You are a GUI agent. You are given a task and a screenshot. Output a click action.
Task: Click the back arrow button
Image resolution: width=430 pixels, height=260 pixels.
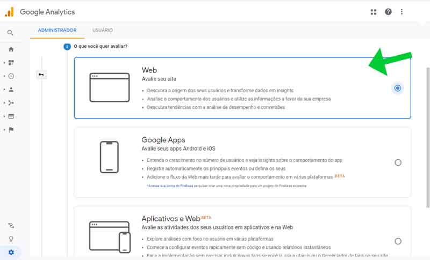(x=41, y=75)
